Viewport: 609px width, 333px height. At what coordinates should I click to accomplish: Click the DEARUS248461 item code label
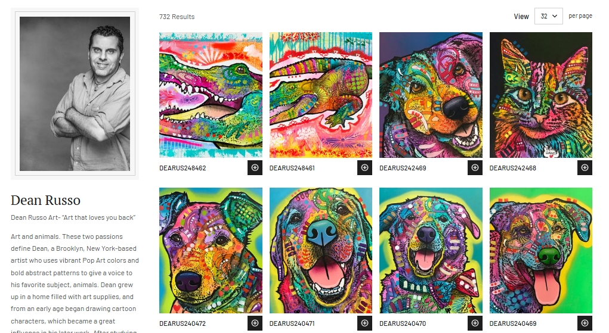tap(292, 168)
